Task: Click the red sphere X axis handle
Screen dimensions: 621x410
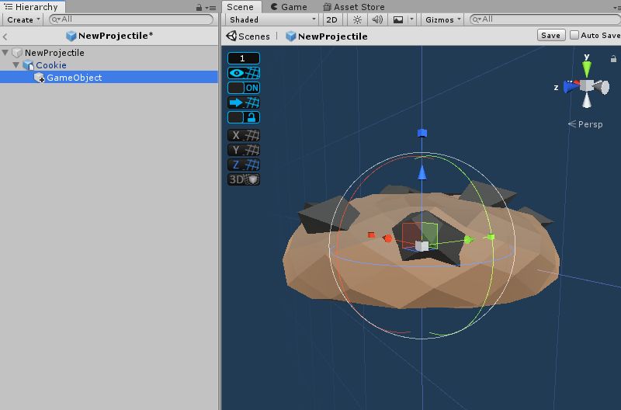Action: click(x=387, y=238)
